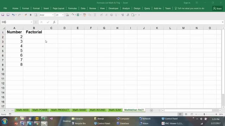Click the Print Preview icon
Image resolution: width=225 pixels, height=126 pixels.
click(36, 15)
